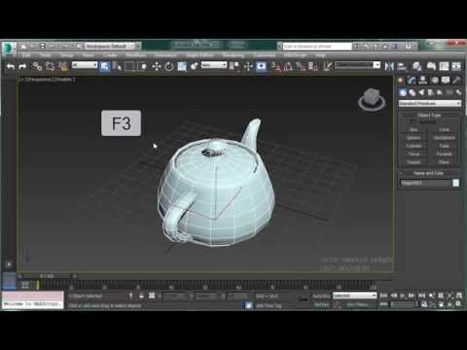Select the Bind to Space Warp tool
467x350 pixels.
[x=63, y=66]
